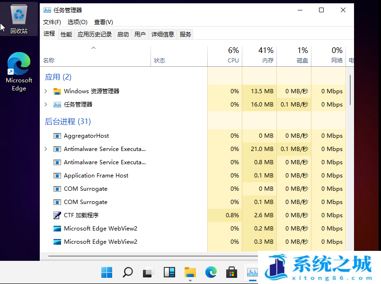381x284 pixels.
Task: Click the 16.0 MB memory value
Action: pos(262,105)
